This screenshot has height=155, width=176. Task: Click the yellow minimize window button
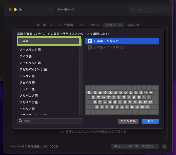tap(15, 10)
